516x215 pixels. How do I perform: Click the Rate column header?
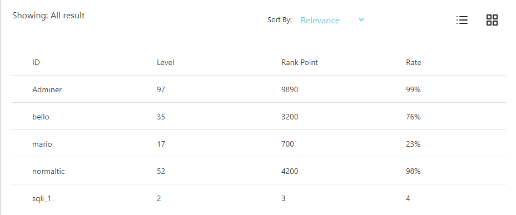413,62
